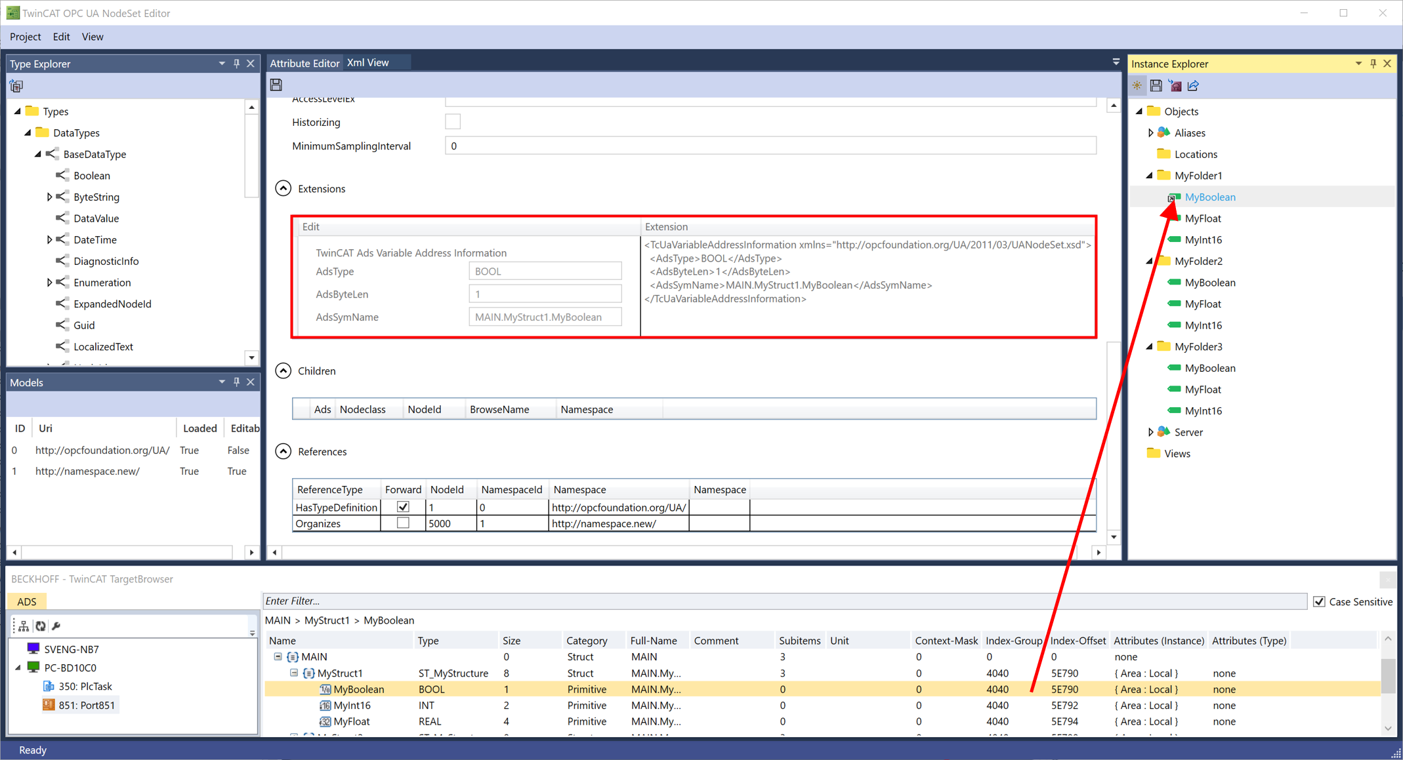Click the Boolean data type icon

62,176
